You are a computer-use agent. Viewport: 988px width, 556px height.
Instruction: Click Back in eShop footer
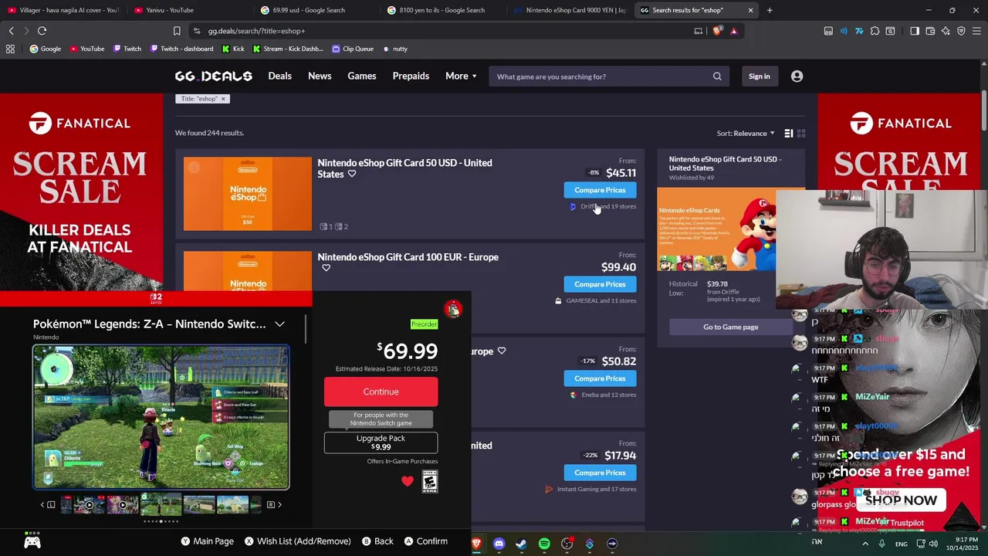coord(377,541)
